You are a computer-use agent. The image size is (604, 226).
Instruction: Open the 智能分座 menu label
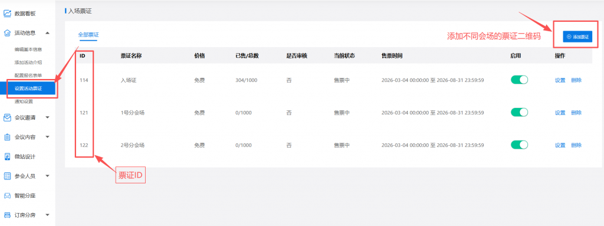[x=25, y=195]
